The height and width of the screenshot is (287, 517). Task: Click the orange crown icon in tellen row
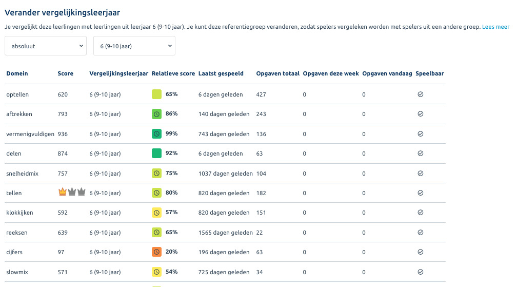[x=63, y=192]
